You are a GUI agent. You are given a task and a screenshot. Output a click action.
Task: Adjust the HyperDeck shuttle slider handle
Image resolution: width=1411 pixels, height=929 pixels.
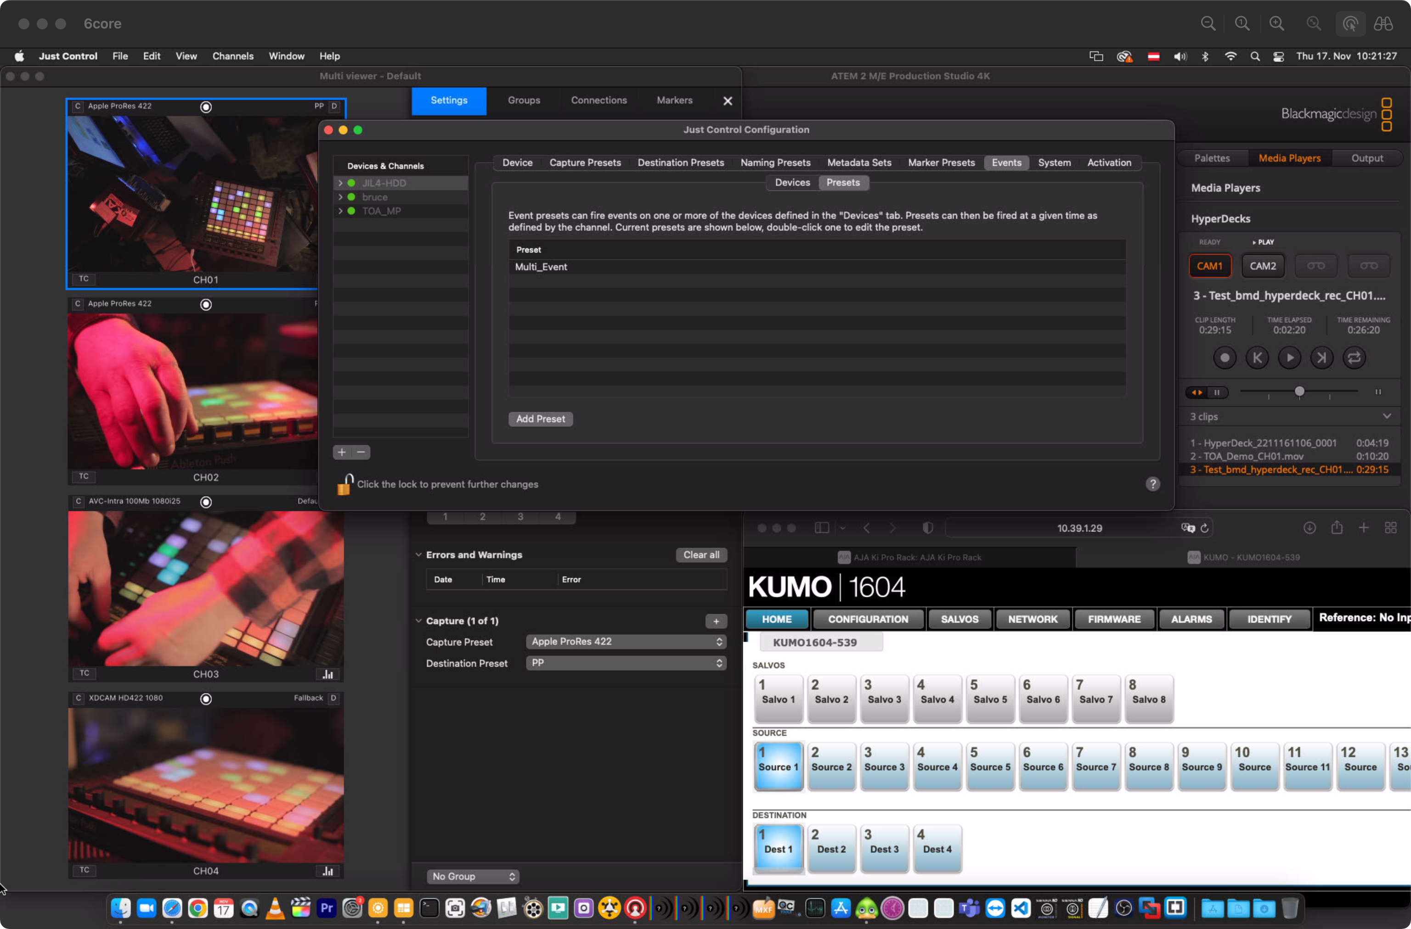click(1299, 391)
